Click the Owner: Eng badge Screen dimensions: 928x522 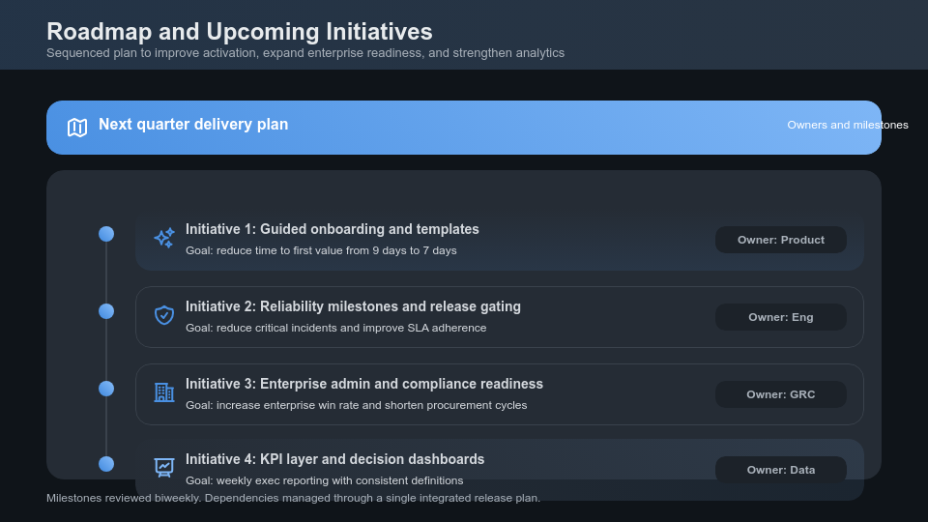[780, 317]
